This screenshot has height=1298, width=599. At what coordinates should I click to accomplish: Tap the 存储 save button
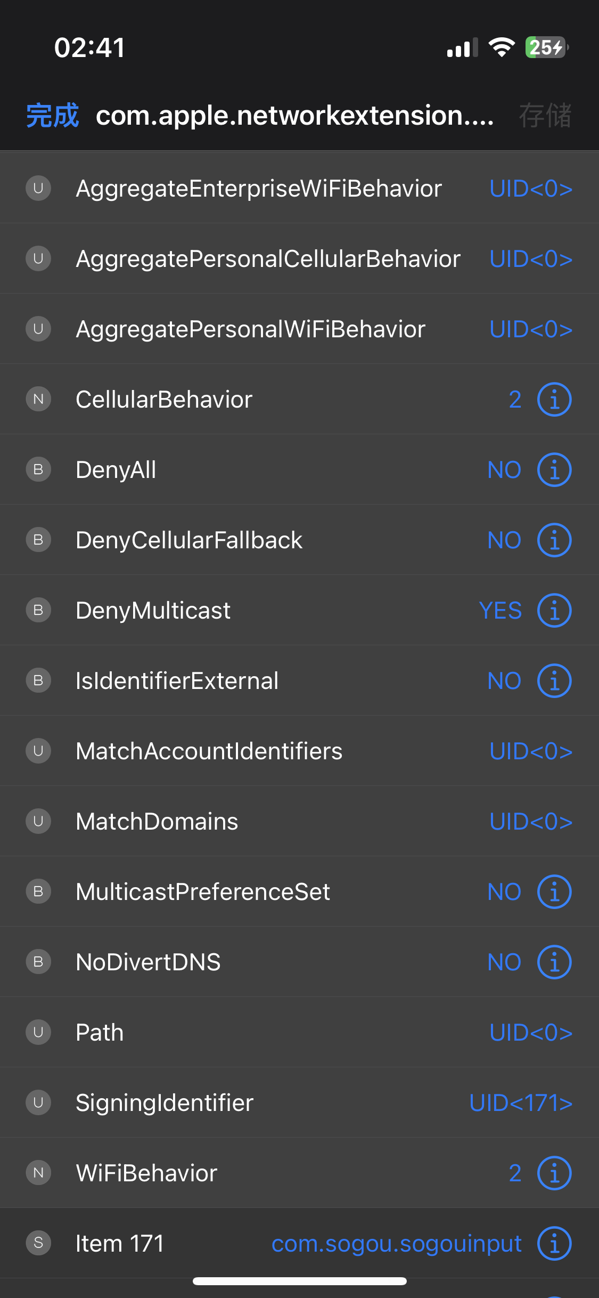[545, 116]
